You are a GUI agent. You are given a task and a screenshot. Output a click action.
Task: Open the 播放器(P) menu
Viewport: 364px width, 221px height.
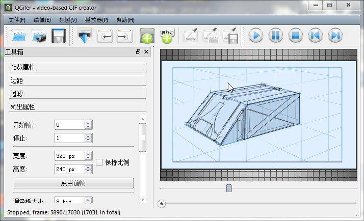click(96, 20)
